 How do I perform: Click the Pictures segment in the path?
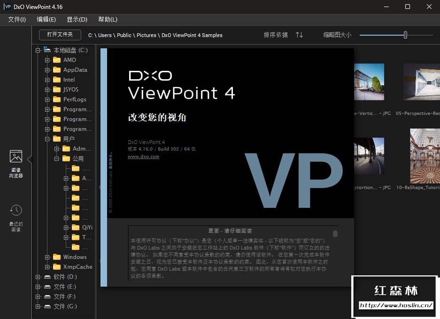pyautogui.click(x=146, y=35)
